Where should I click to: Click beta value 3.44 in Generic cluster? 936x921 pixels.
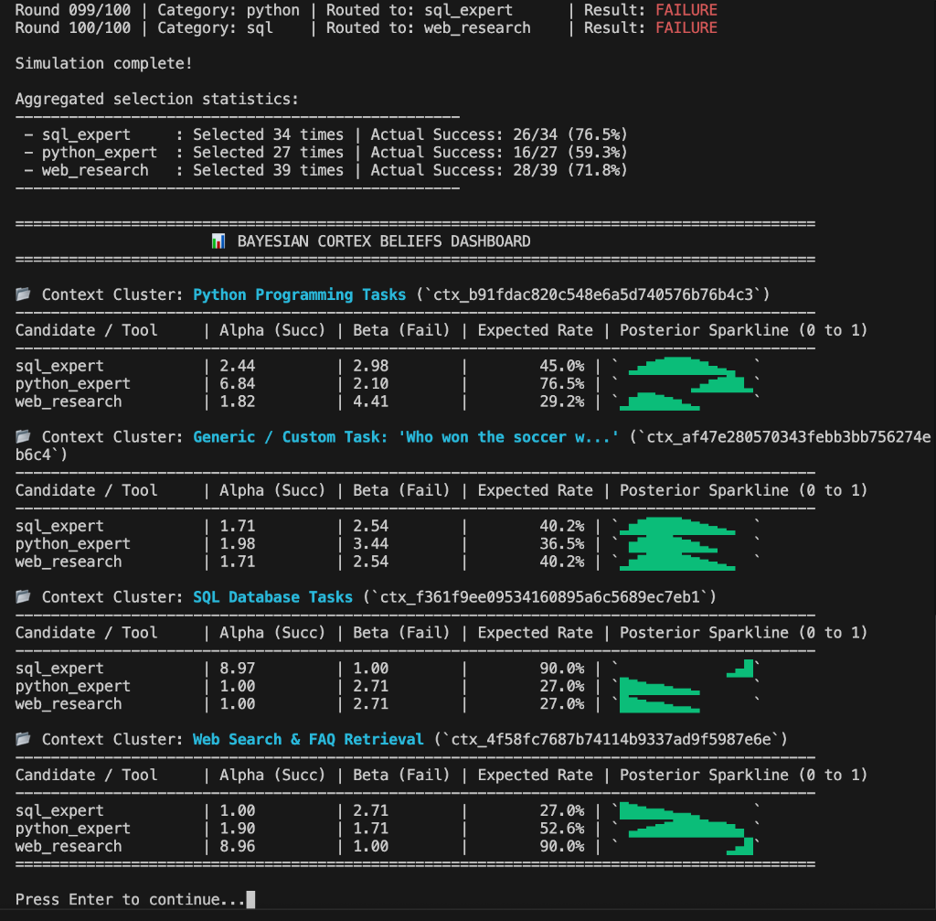pyautogui.click(x=370, y=544)
